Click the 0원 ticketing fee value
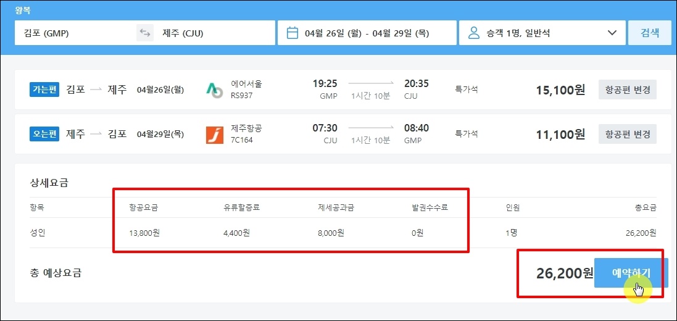The height and width of the screenshot is (321, 677). click(x=417, y=233)
